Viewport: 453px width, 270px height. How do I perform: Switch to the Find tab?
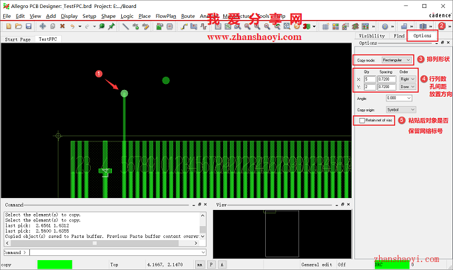click(x=399, y=36)
